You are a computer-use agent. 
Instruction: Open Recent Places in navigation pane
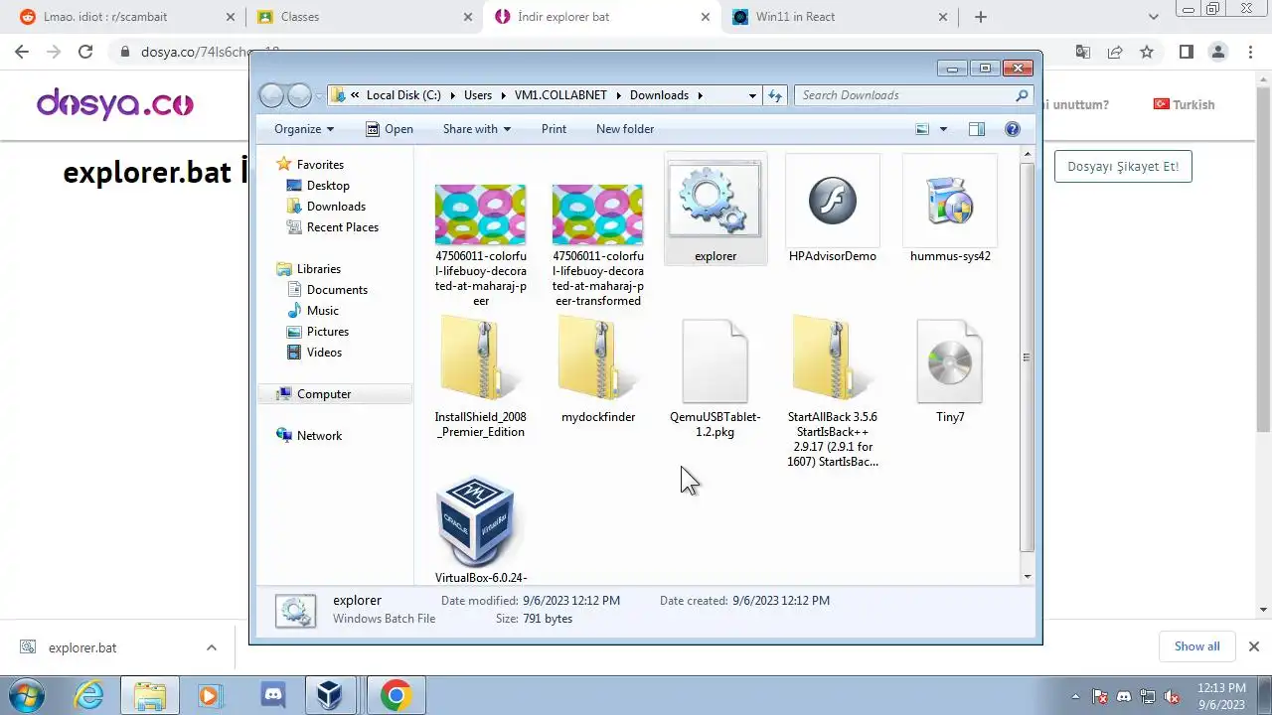tap(343, 227)
